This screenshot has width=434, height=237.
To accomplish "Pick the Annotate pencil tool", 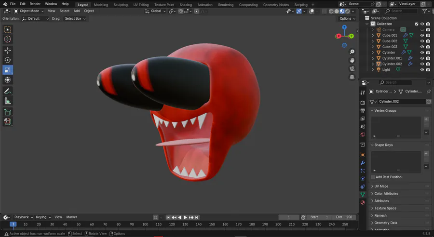I will [x=8, y=91].
